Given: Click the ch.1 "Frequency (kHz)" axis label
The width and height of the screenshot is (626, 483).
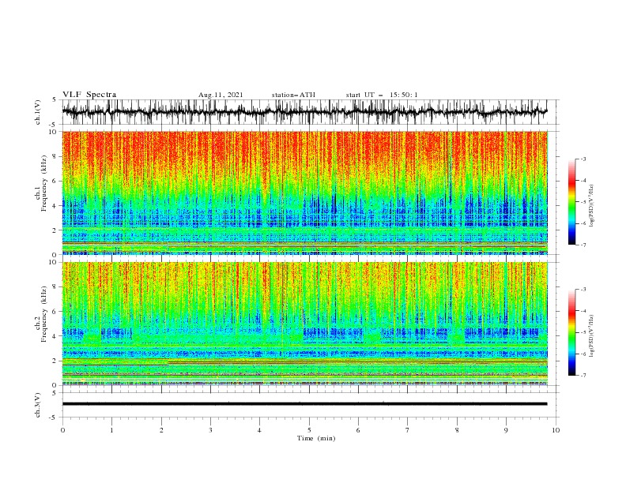Looking at the screenshot, I should click(44, 183).
